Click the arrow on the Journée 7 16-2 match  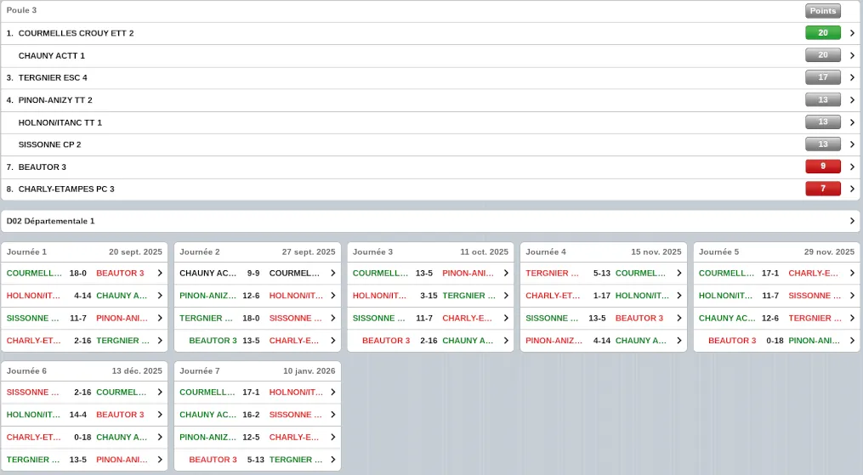pos(332,415)
